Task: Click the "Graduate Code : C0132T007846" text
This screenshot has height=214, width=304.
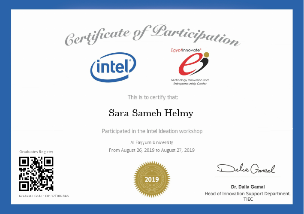Action: pyautogui.click(x=44, y=196)
